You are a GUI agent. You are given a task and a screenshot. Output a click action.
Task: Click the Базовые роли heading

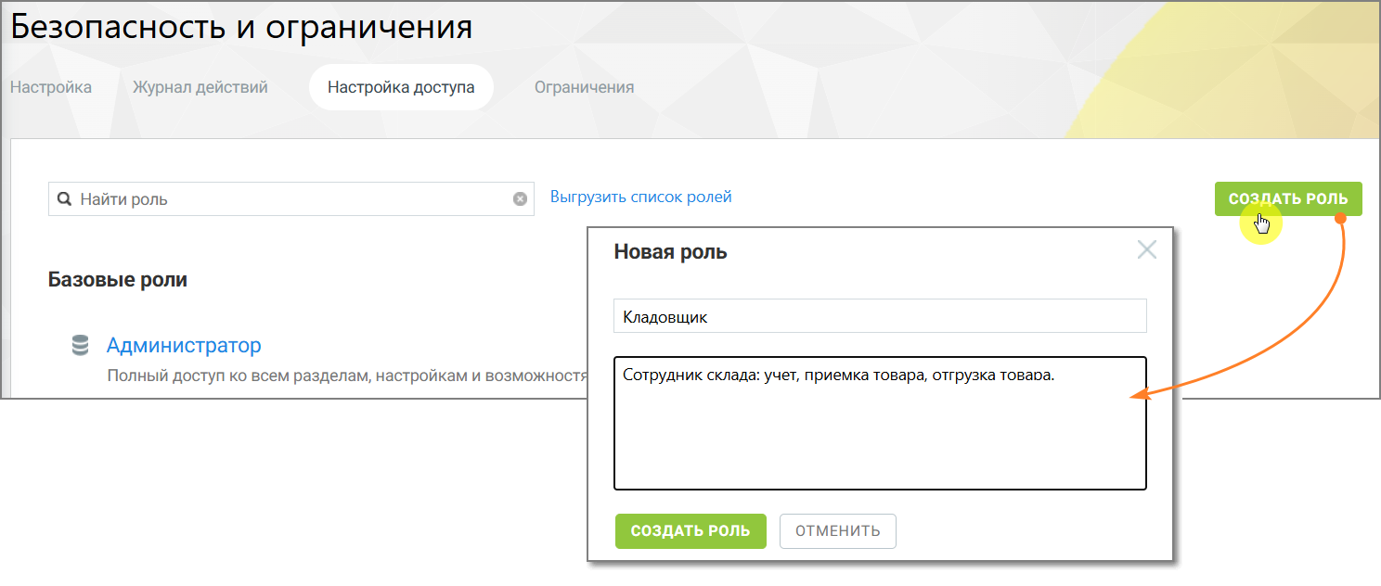(x=118, y=279)
